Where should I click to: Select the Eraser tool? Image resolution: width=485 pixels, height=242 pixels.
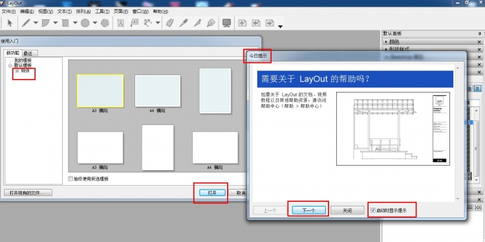(170, 23)
